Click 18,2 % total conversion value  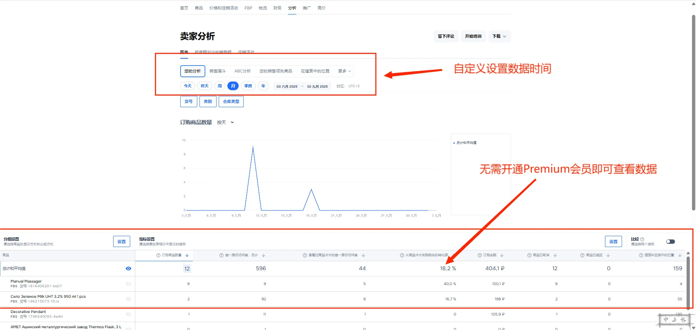(448, 269)
